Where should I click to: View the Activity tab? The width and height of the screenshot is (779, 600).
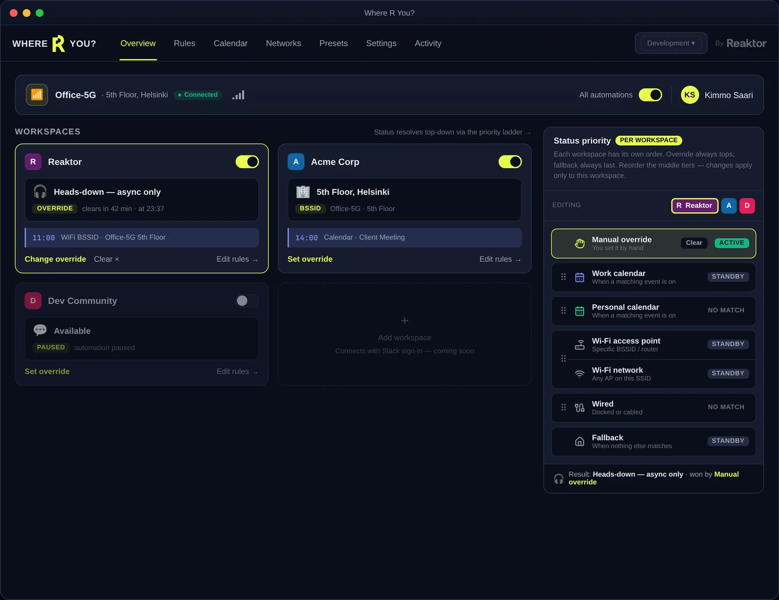(x=428, y=43)
